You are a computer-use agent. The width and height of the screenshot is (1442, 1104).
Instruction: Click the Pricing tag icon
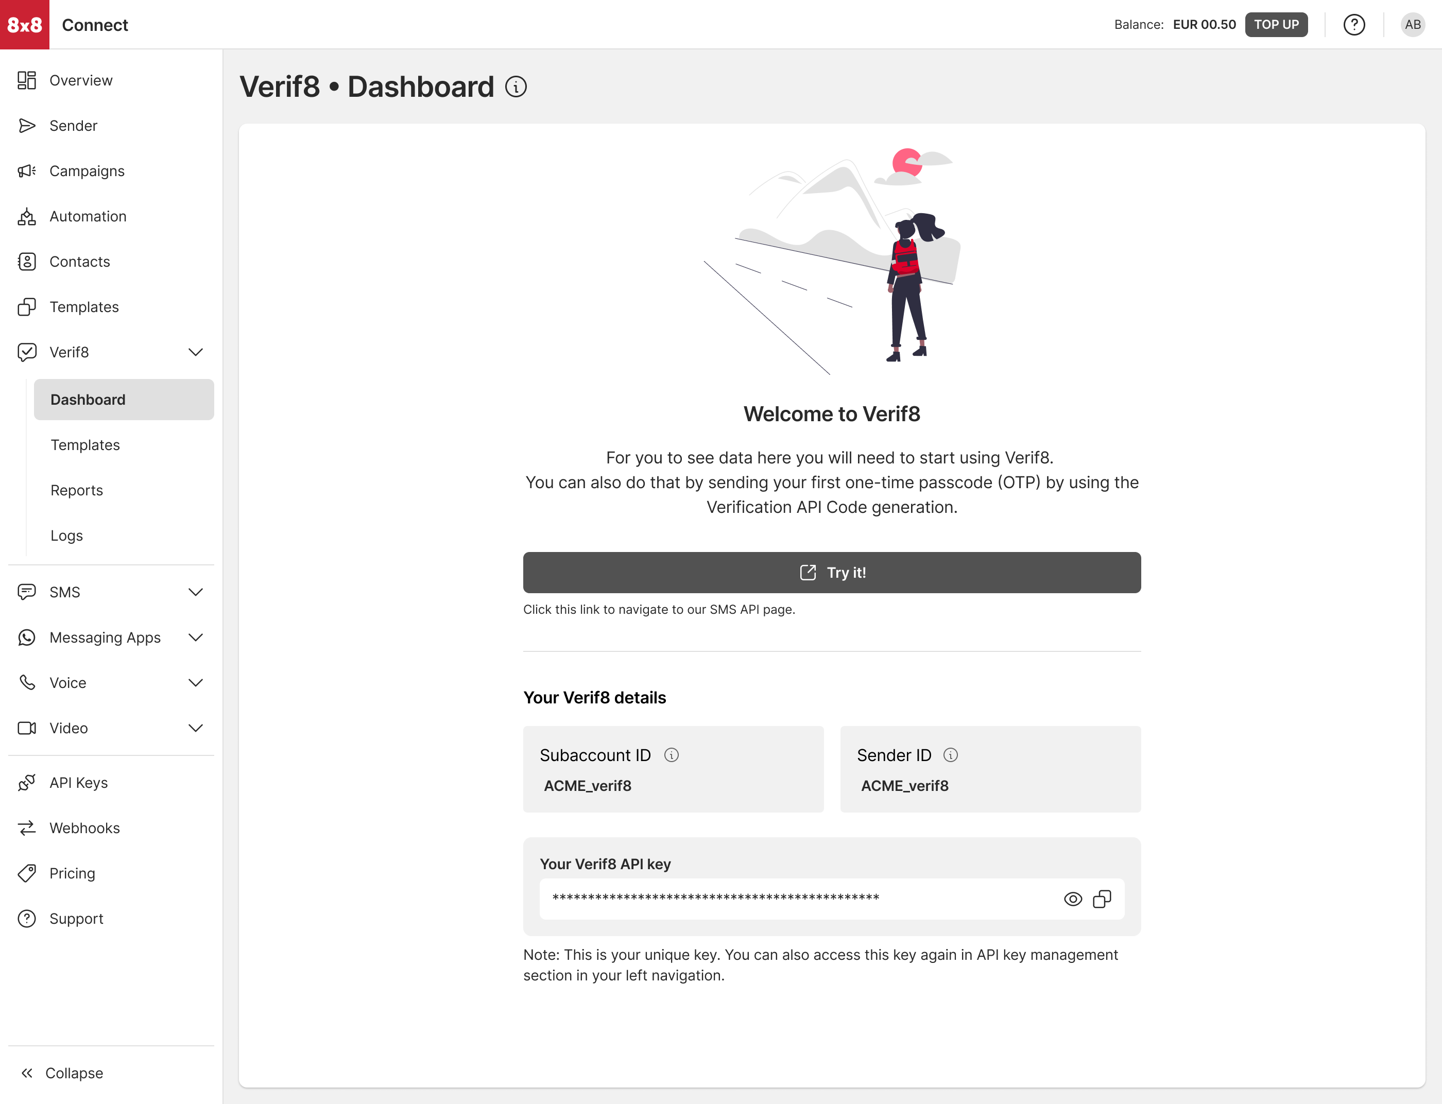[26, 873]
